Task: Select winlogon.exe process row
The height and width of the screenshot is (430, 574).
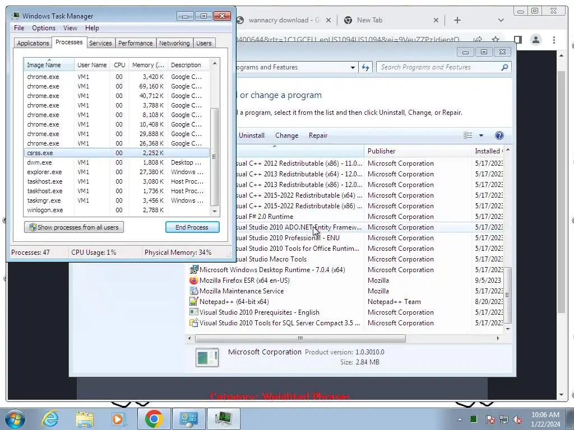Action: (117, 210)
